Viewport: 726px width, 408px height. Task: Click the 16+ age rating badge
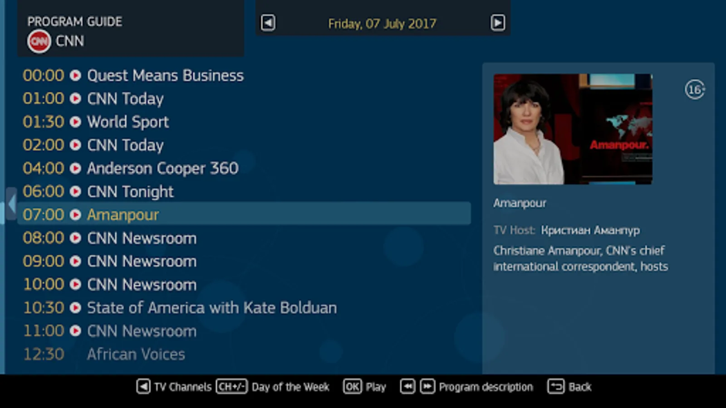(x=695, y=90)
